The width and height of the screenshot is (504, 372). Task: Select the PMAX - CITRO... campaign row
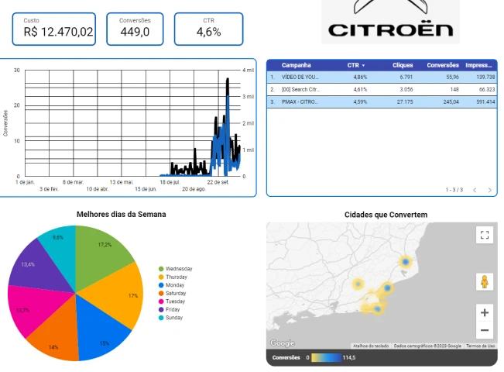coord(382,102)
